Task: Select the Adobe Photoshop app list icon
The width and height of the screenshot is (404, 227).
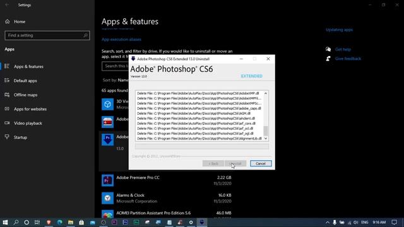Action: [107, 140]
